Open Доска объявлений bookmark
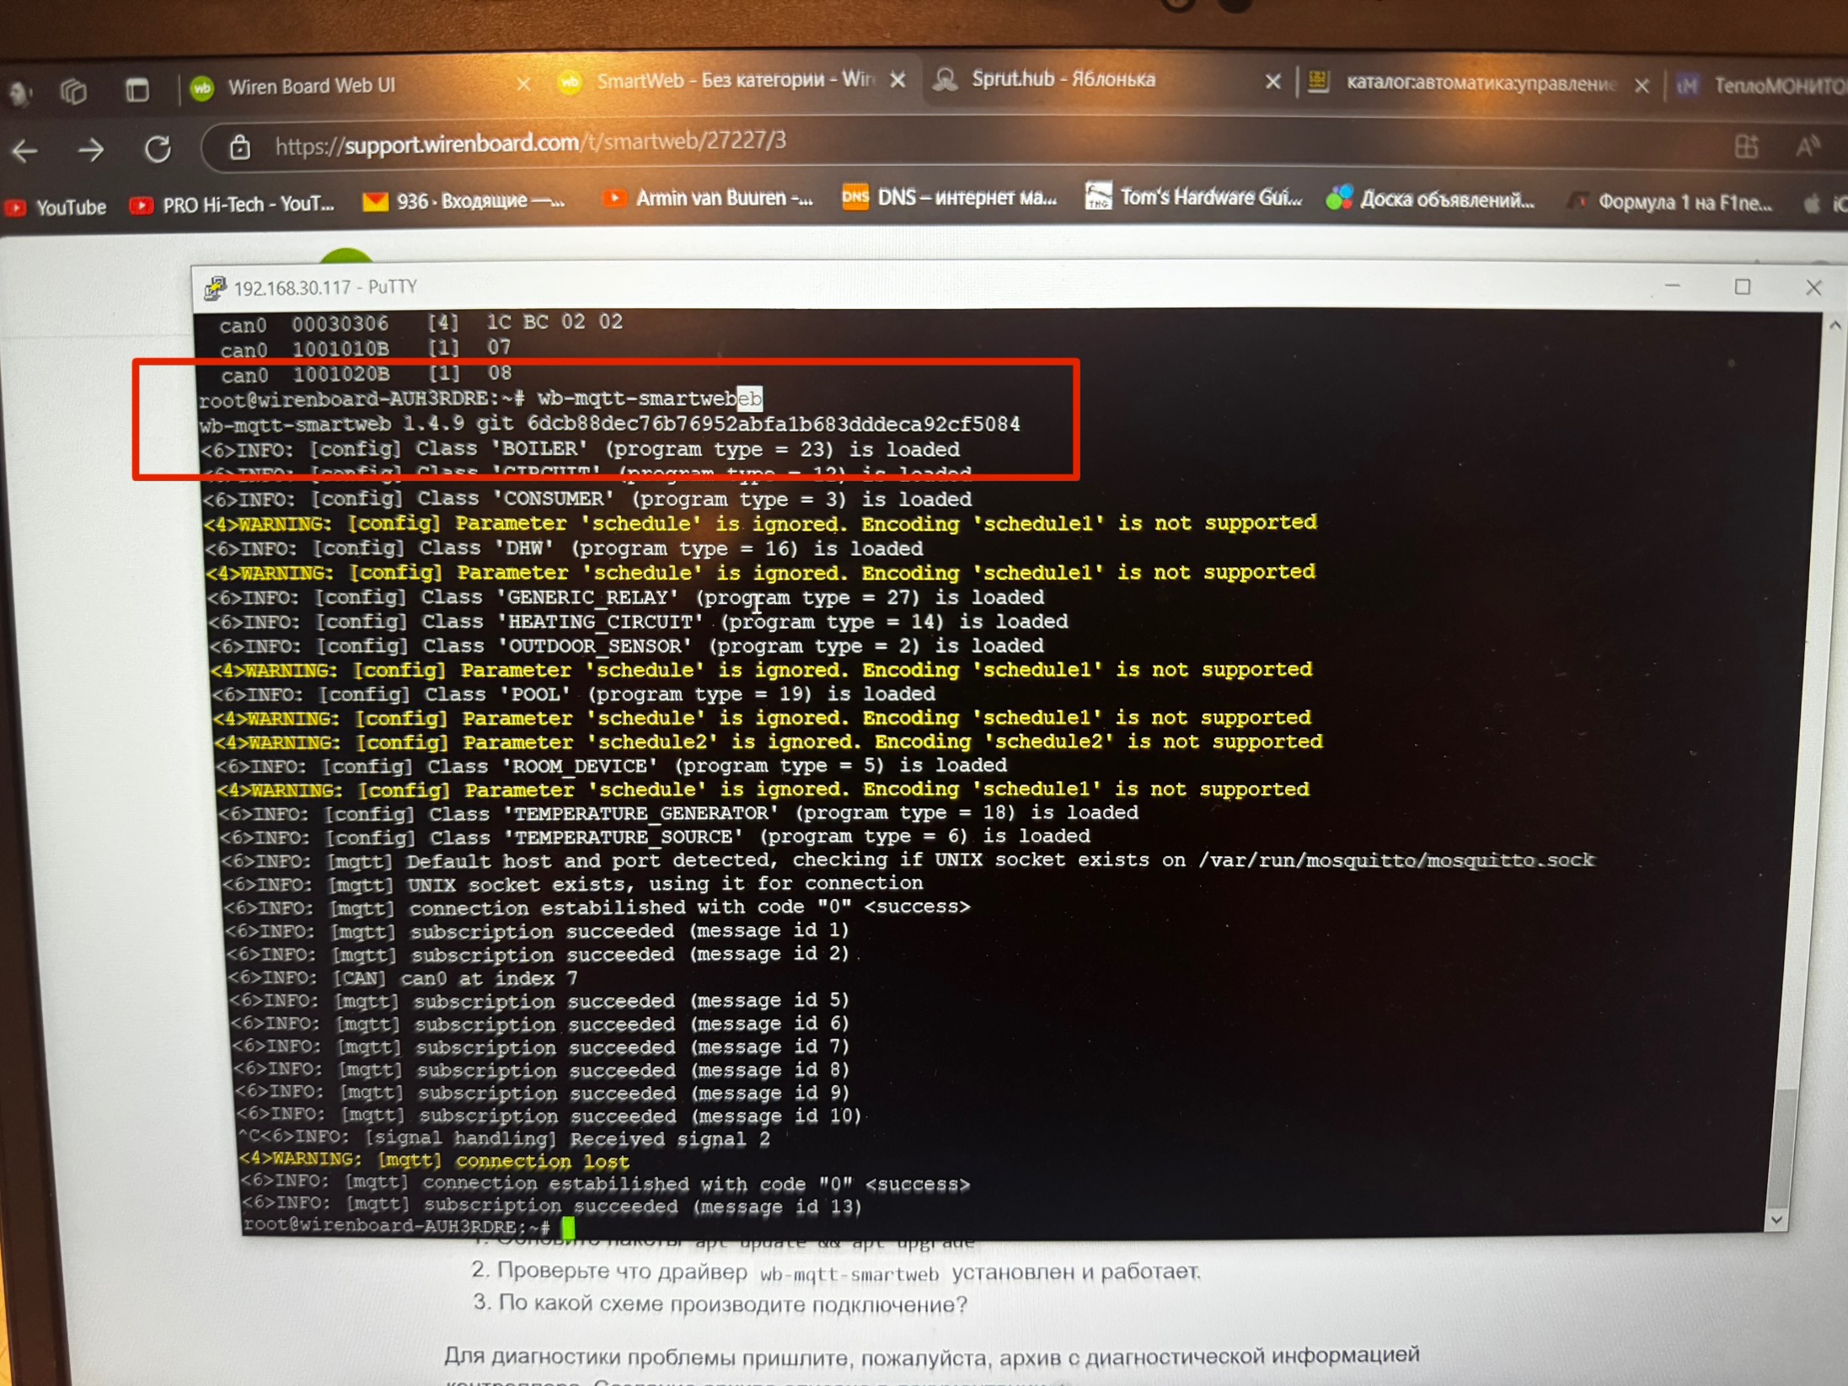The width and height of the screenshot is (1848, 1386). [1430, 199]
